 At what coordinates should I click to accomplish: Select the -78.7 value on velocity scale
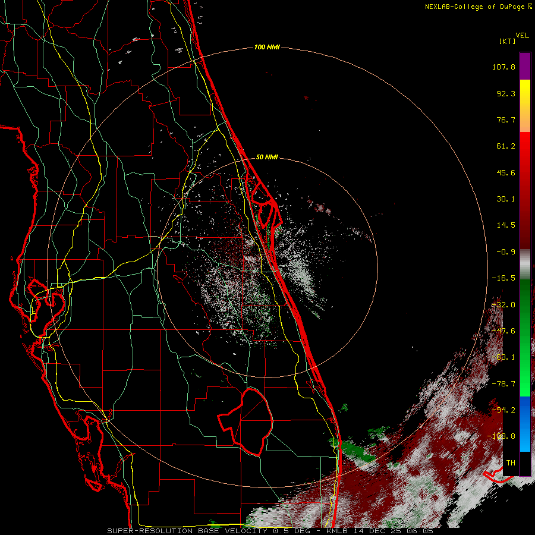[x=503, y=384]
